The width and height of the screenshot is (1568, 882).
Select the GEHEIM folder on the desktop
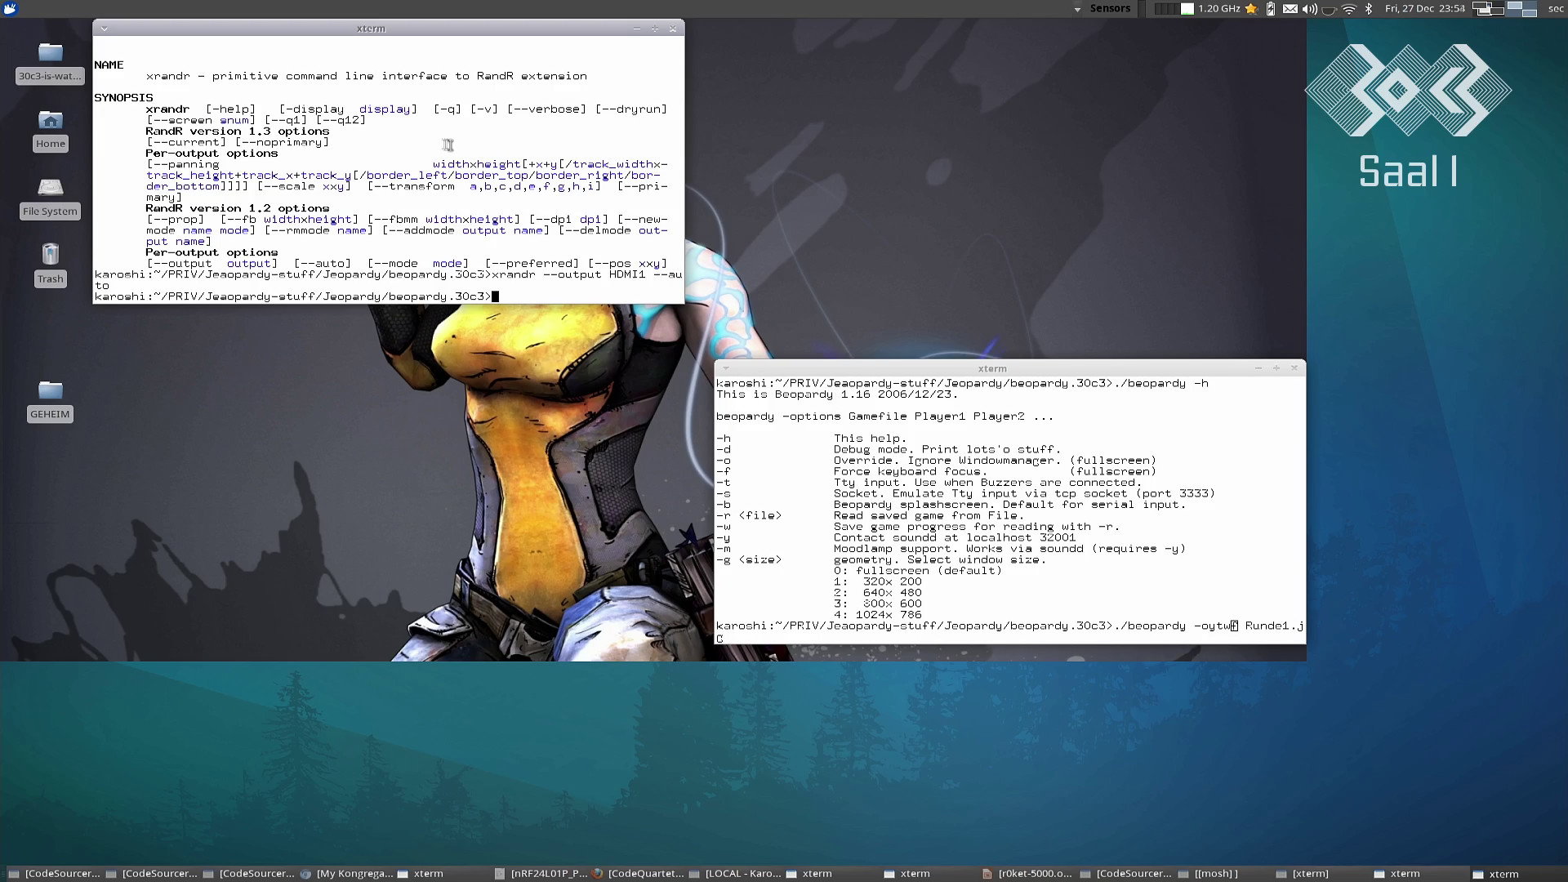(x=50, y=400)
